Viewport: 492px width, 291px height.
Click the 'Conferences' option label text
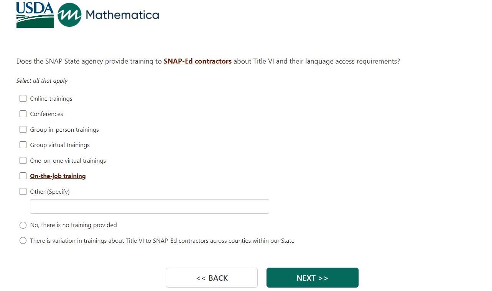pos(46,114)
